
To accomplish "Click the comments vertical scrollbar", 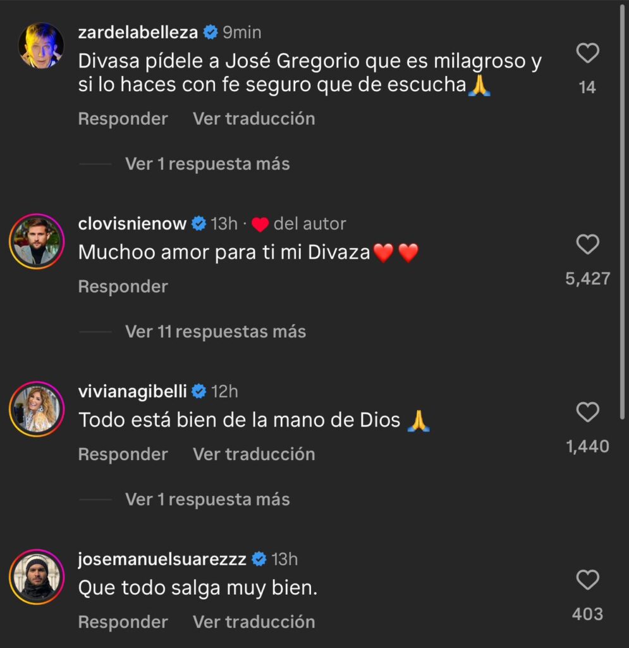I will (623, 209).
